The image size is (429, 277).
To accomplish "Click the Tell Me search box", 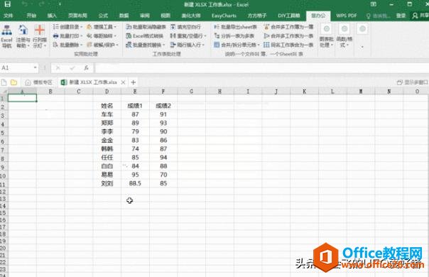I will [379, 16].
